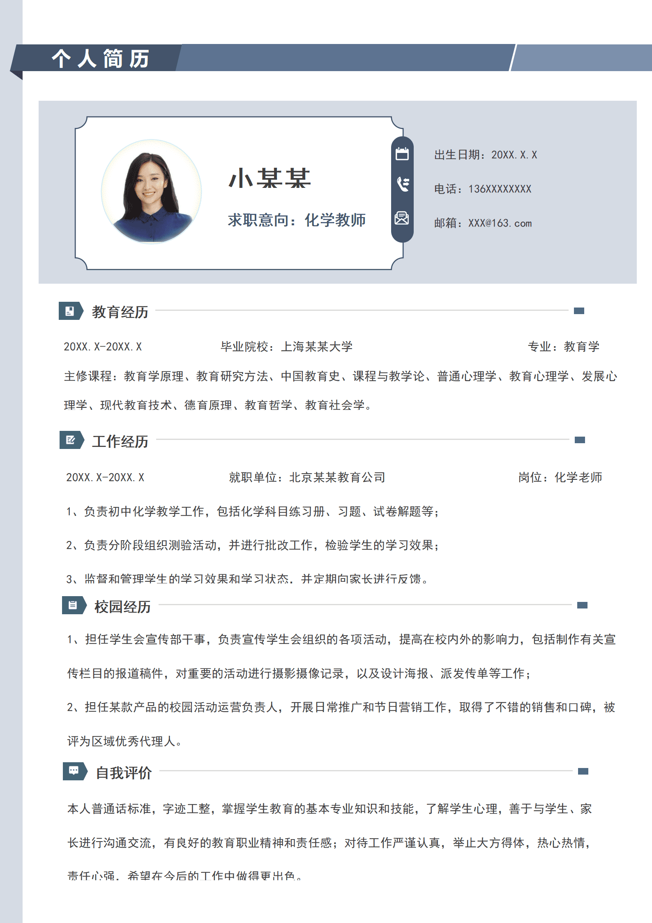Click the small blue square ending 教育经历 line
Viewport: 652px width, 923px height.
coord(579,311)
